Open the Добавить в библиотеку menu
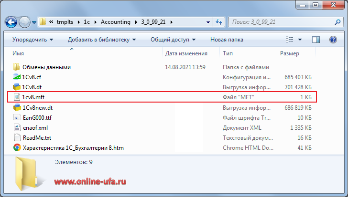 click(102, 40)
